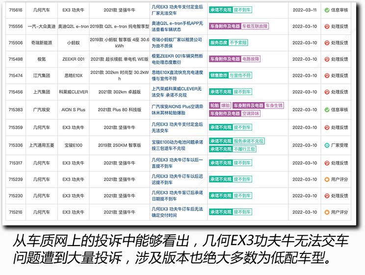Click model cell AION S Plus

73,110
